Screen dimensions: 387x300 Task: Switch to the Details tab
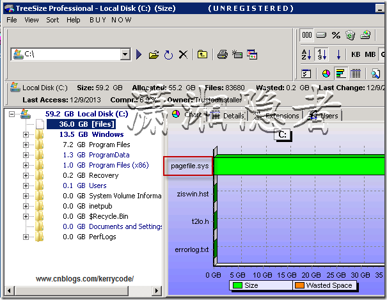(227, 116)
